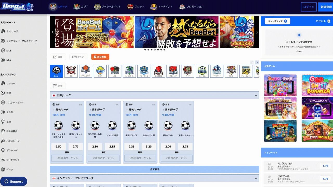The height and width of the screenshot is (187, 333).
Task: Expand +99 他のマーケット for コンサドーレ札幌 match
Action: (104, 158)
